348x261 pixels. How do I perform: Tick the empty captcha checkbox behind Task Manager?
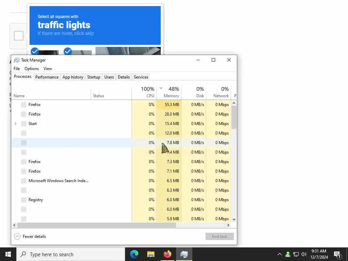coord(19,36)
